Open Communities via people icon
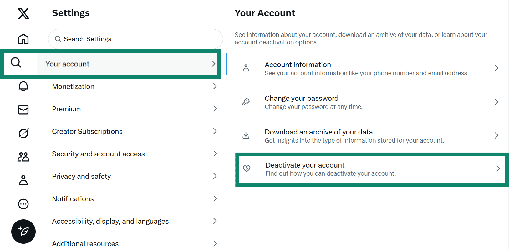This screenshot has width=509, height=249. [x=23, y=157]
